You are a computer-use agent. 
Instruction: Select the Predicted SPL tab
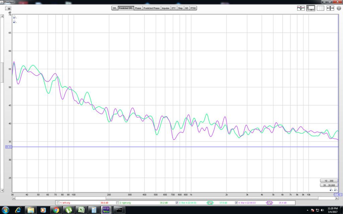(x=126, y=8)
